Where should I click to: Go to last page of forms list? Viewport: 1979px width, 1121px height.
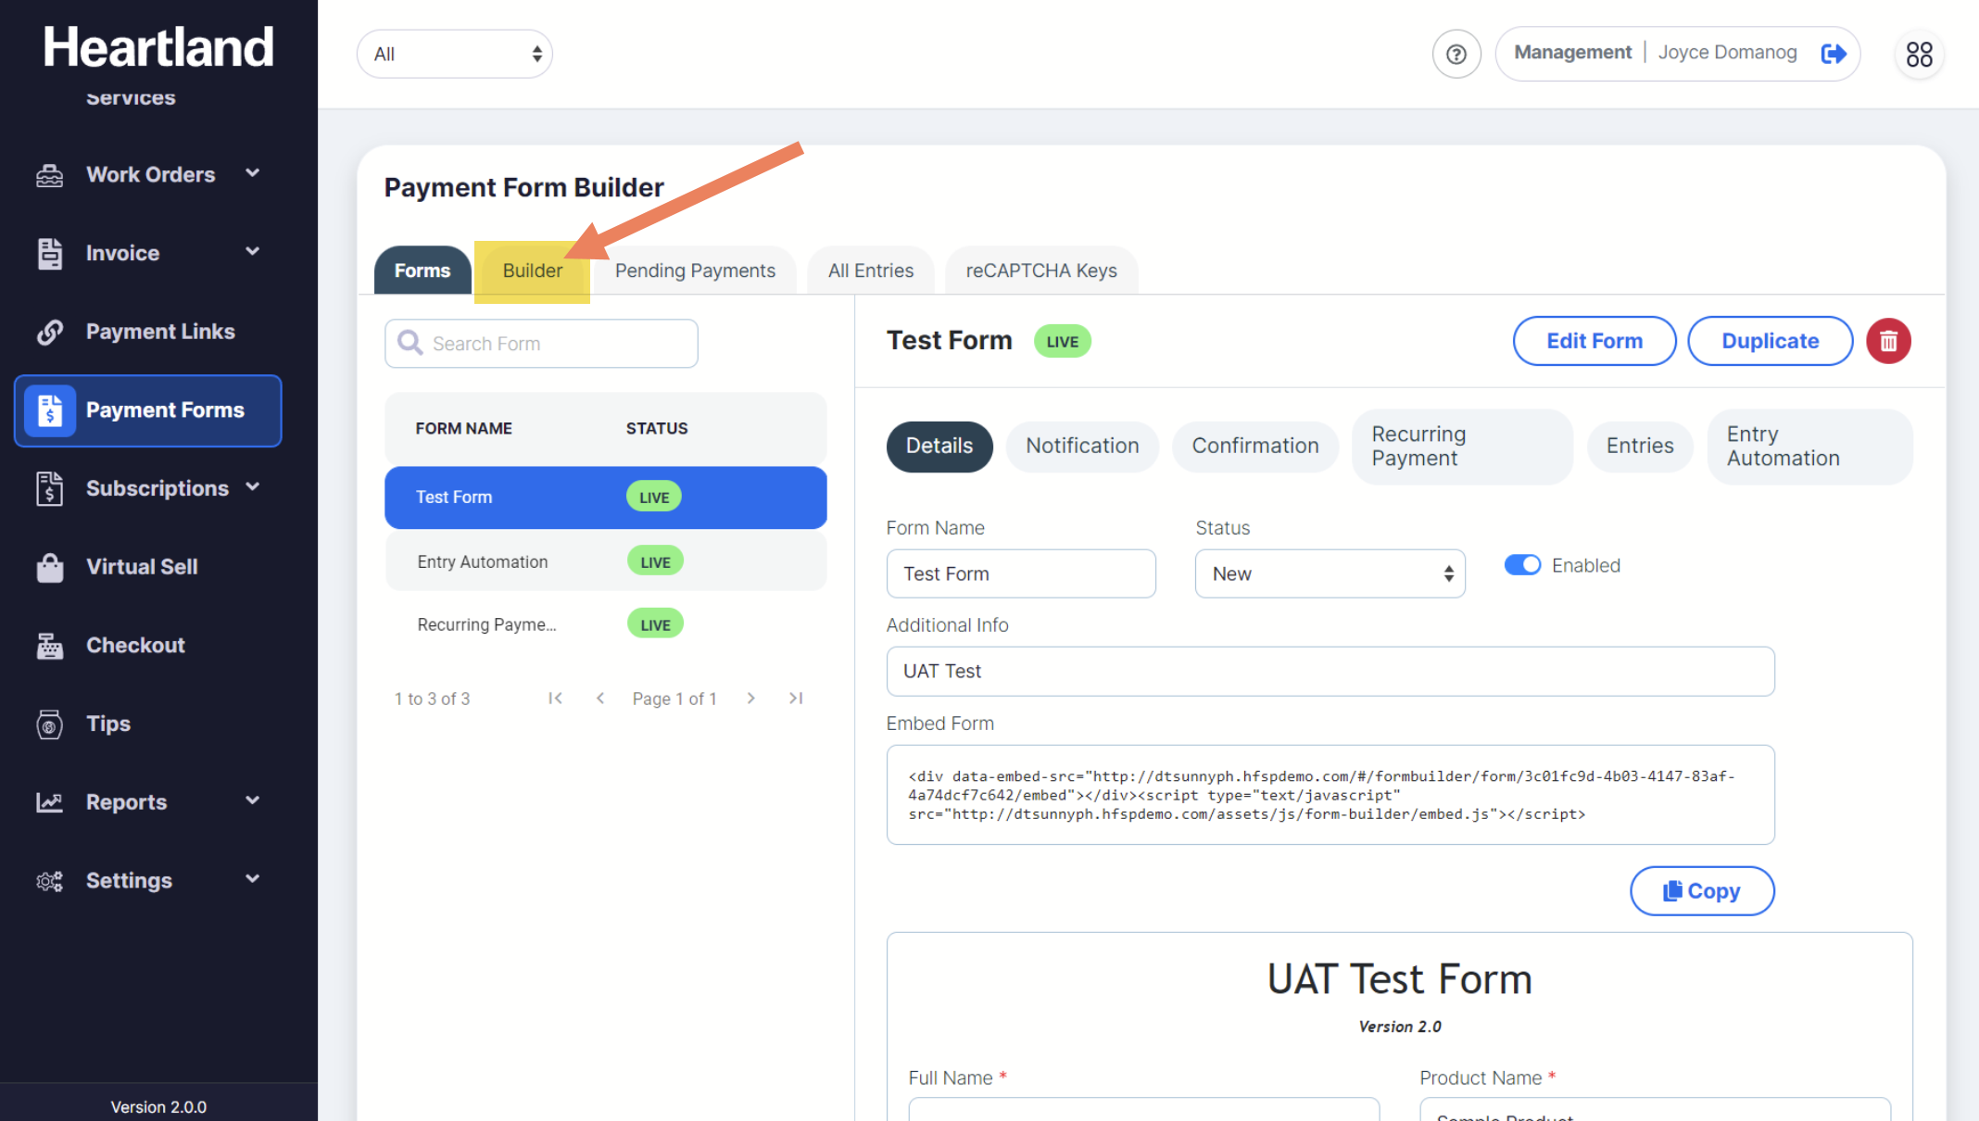point(795,699)
